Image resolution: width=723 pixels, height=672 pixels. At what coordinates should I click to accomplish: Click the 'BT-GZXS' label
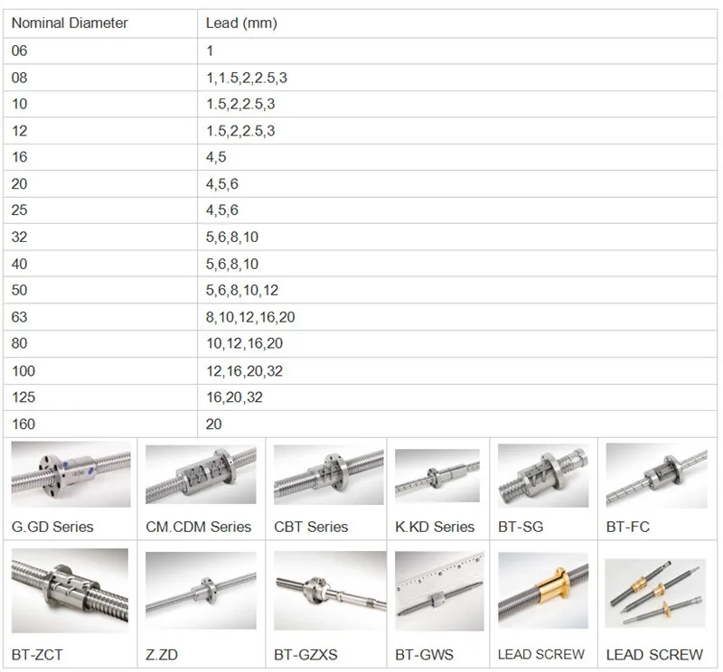pos(305,655)
